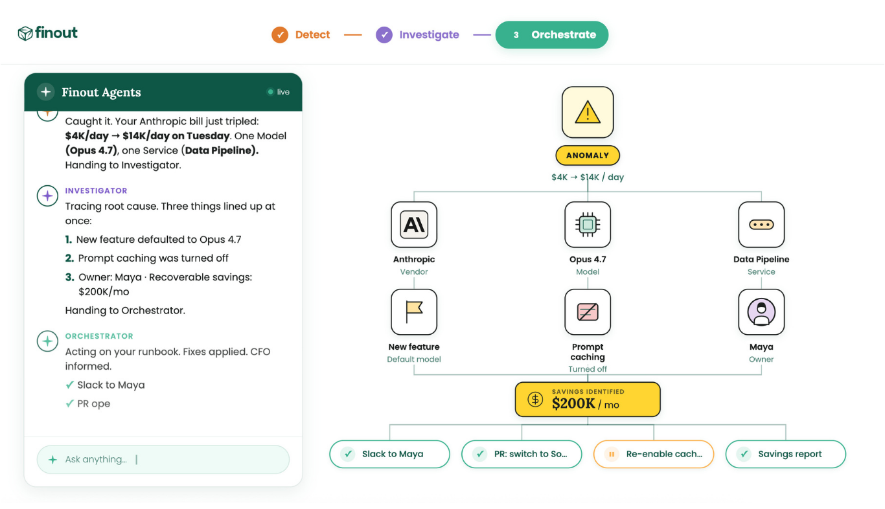Click the Investigate purple checkmark badge
The width and height of the screenshot is (885, 509).
(x=384, y=35)
